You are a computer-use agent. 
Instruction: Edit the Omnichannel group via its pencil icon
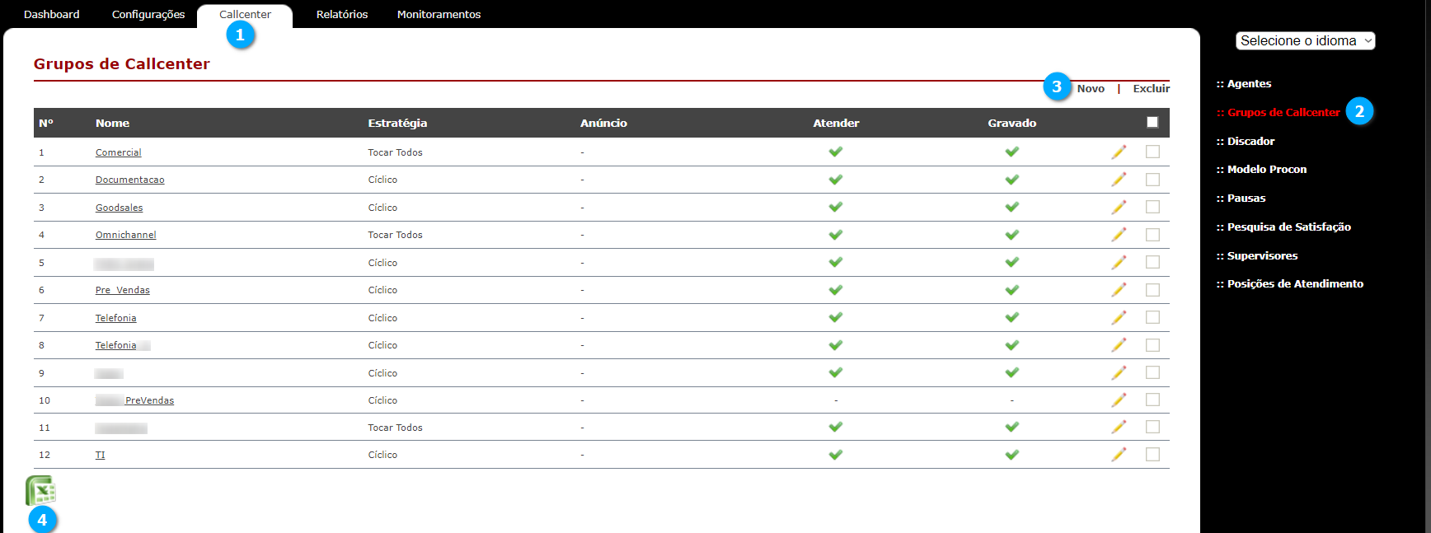tap(1119, 235)
